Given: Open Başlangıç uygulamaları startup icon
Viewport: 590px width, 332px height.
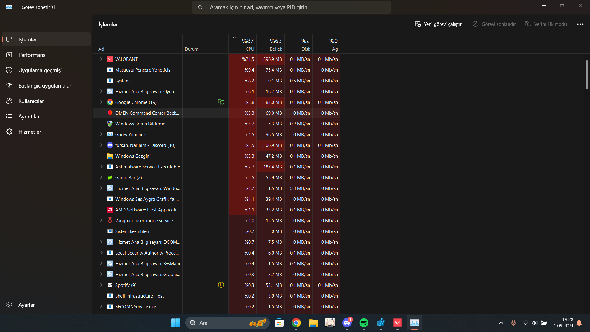Looking at the screenshot, I should pos(9,85).
